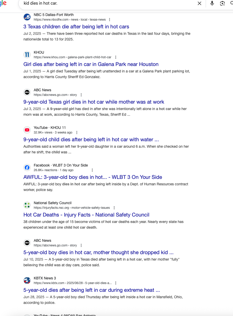Start voice search with microphone icon
The height and width of the screenshot is (316, 233).
[x=212, y=3]
